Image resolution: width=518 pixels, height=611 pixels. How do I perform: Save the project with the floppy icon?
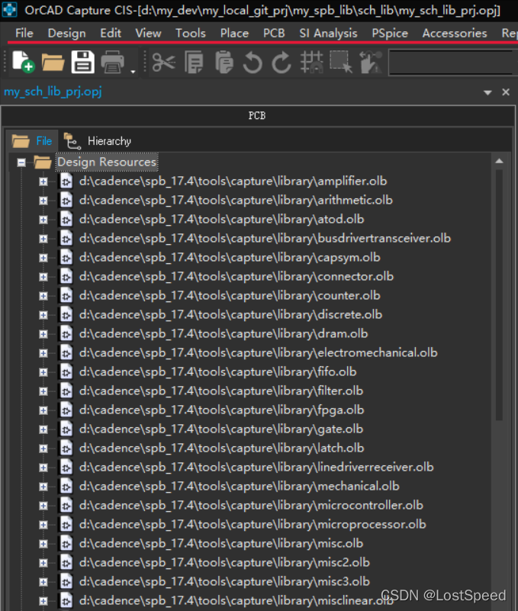point(82,63)
